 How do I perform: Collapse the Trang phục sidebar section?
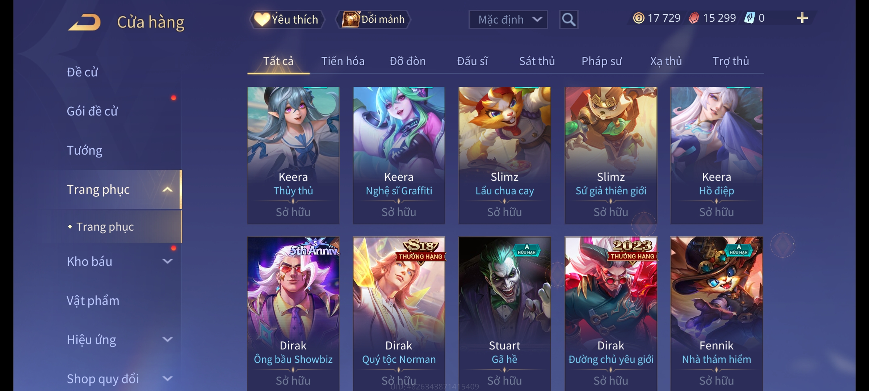(x=167, y=190)
